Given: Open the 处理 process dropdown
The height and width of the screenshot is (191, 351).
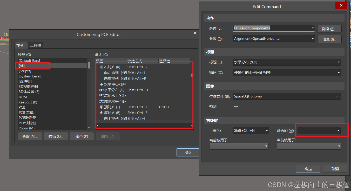Looking at the screenshot, I should tap(313, 28).
